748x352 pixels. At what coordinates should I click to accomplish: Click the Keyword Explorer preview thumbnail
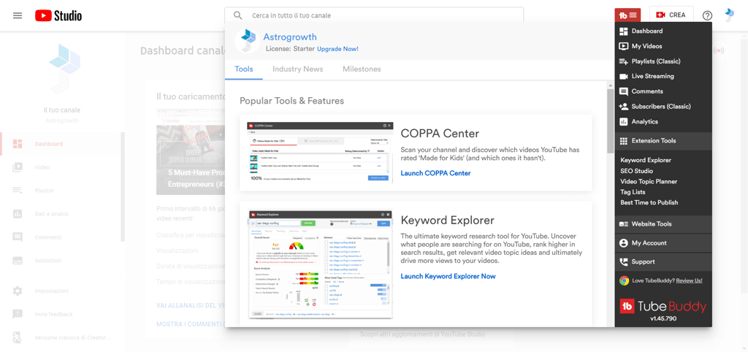[x=320, y=264]
